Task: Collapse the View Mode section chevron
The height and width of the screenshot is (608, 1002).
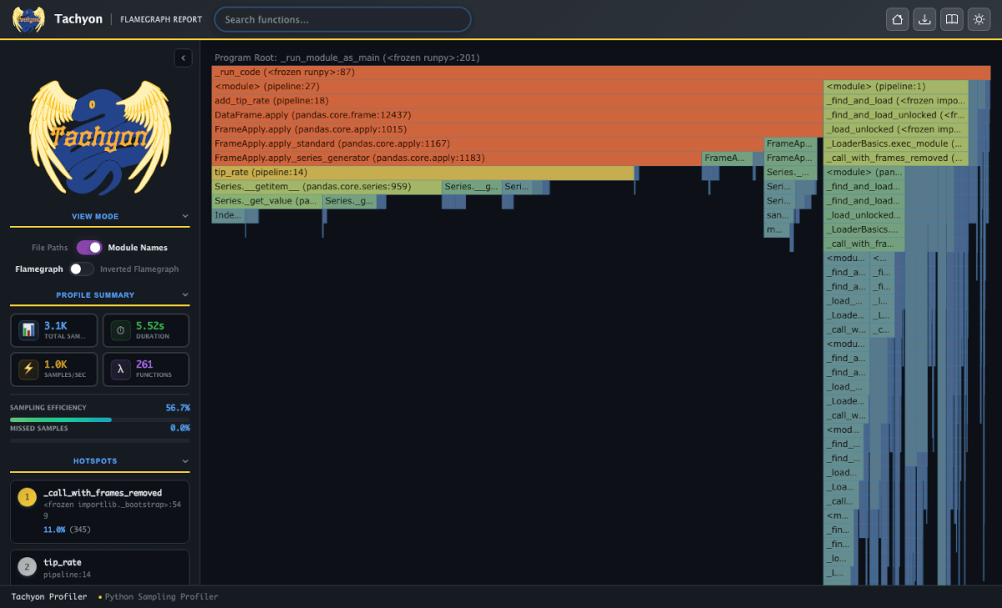Action: click(x=185, y=216)
